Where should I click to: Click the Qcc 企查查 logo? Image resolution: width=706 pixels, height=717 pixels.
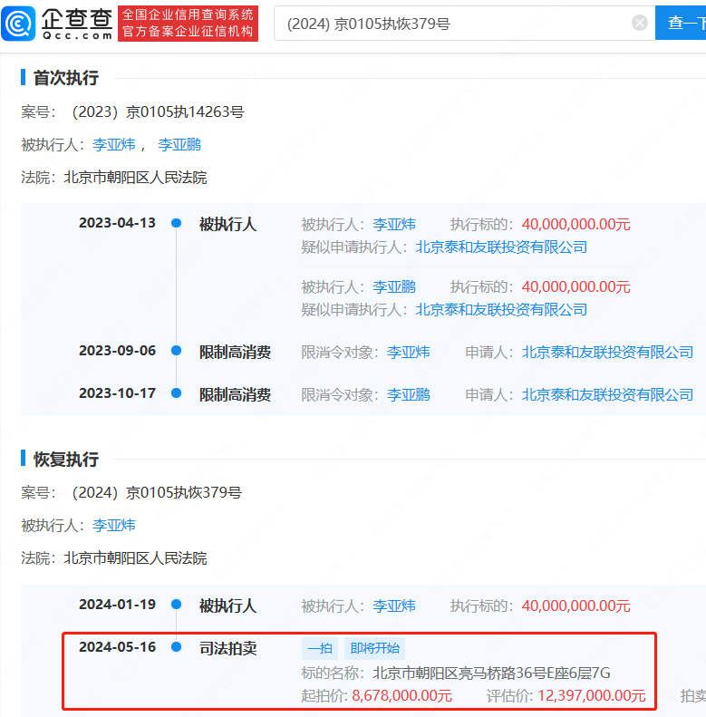coord(58,23)
